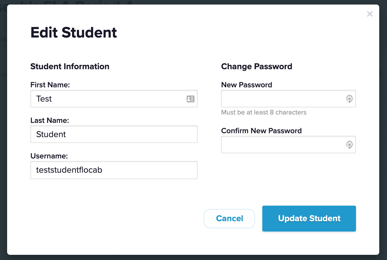This screenshot has height=260, width=387.
Task: Click the "Confirm New Password" label
Action: point(261,131)
